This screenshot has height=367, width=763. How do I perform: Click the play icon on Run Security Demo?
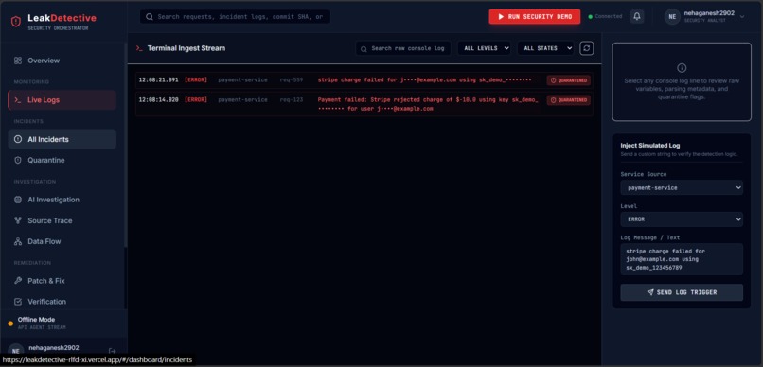pos(501,16)
